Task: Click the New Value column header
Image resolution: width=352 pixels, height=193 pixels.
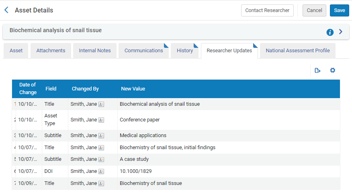Action: pyautogui.click(x=133, y=89)
